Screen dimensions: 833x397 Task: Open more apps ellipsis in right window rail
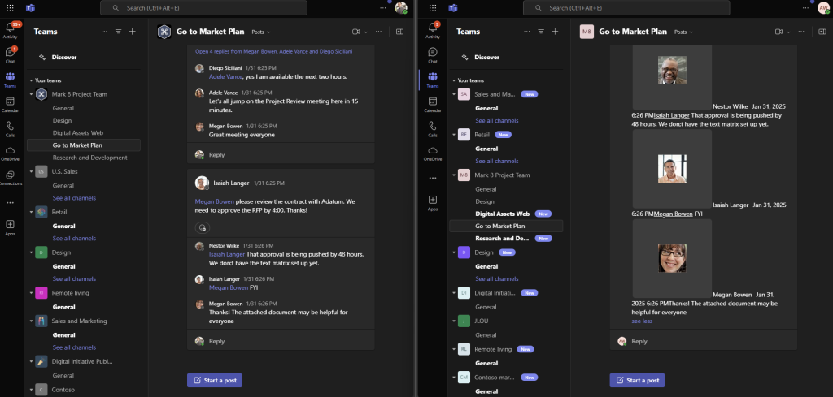(433, 178)
